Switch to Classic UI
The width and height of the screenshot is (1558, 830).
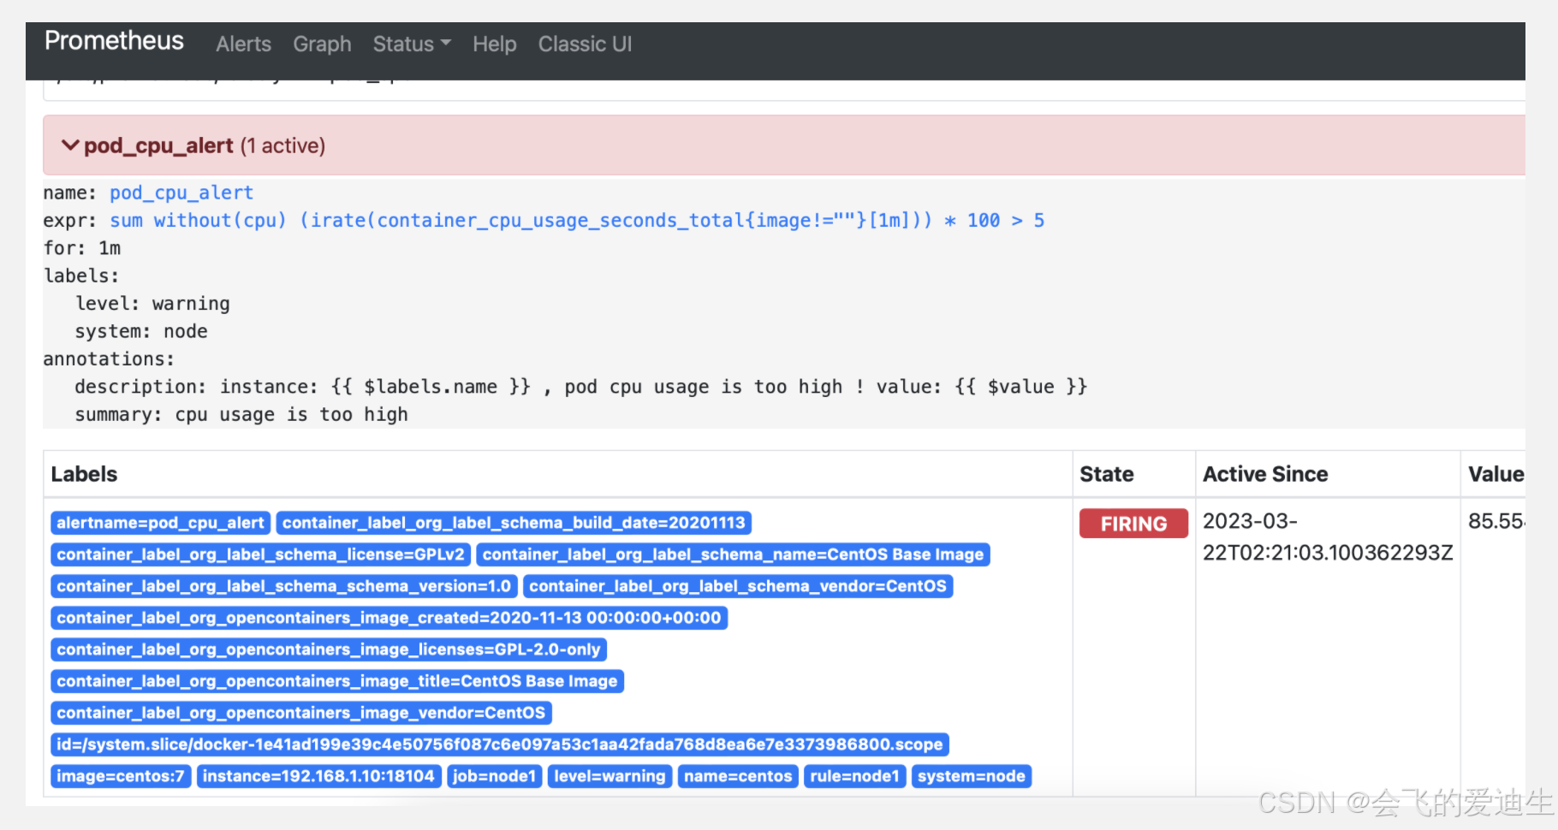click(x=585, y=44)
